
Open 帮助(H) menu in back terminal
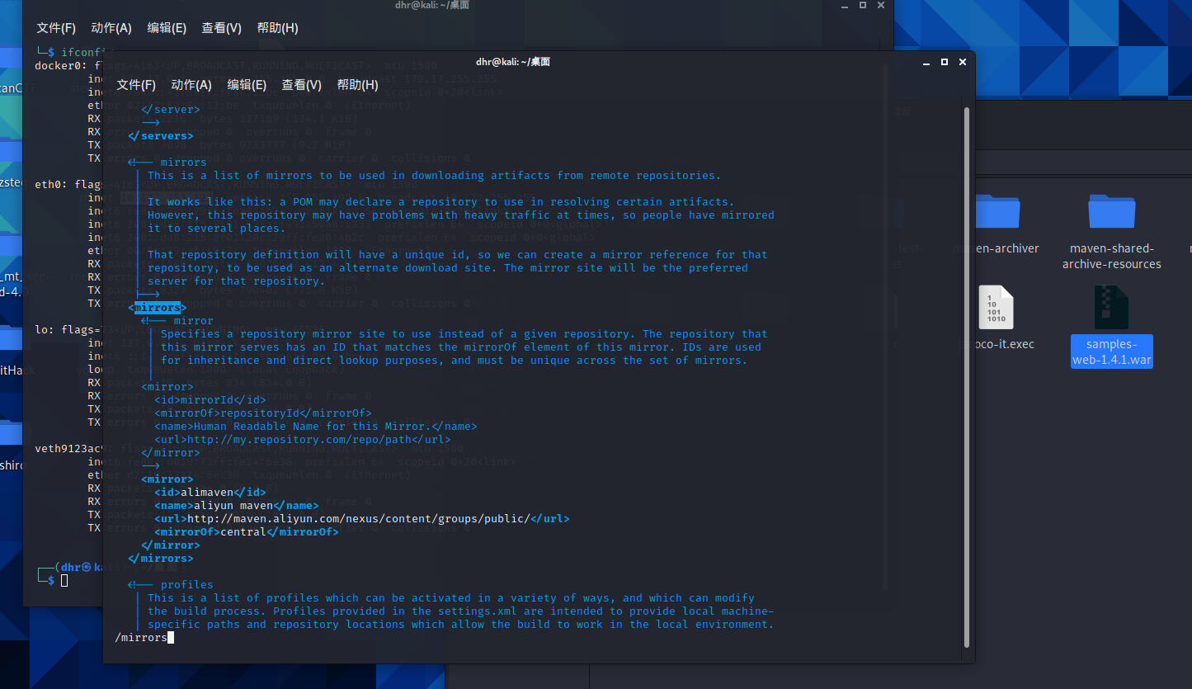[277, 28]
